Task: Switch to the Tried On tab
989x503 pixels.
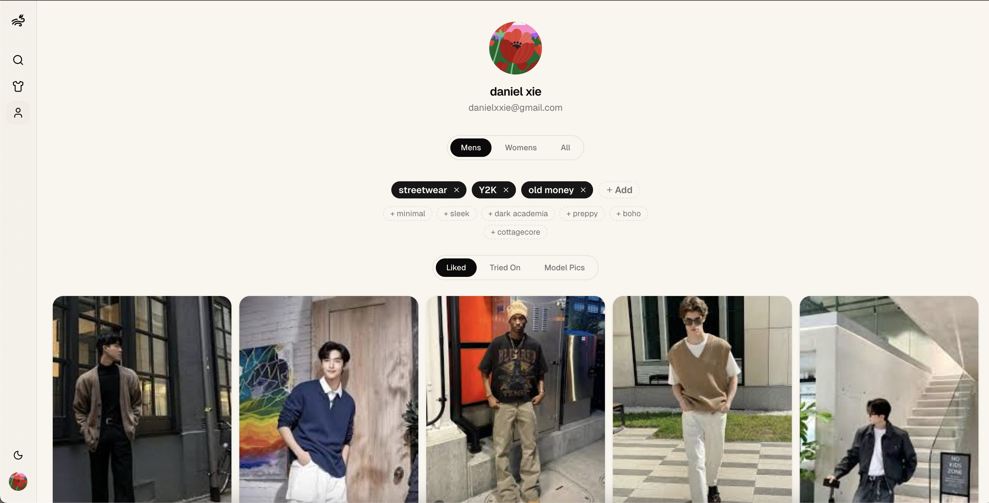Action: (505, 268)
